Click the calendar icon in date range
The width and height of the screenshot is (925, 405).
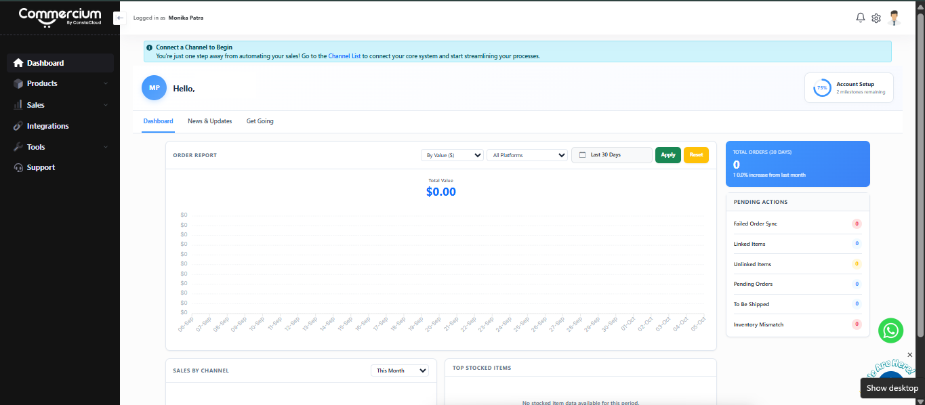pos(582,155)
